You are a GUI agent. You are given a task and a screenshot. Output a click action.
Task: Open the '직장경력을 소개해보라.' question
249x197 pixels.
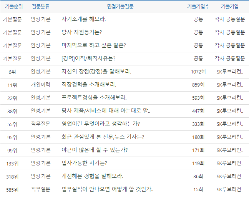[89, 85]
